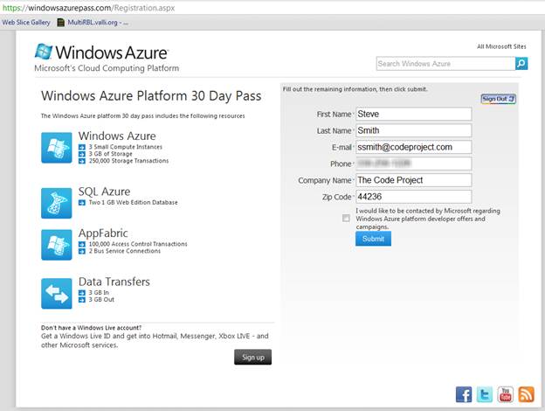Click the Windows Azure logo flag icon

44,52
